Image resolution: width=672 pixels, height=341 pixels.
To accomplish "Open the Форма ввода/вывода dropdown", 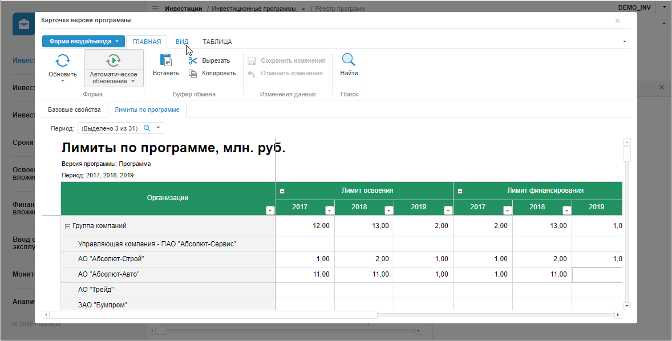I will tap(83, 42).
